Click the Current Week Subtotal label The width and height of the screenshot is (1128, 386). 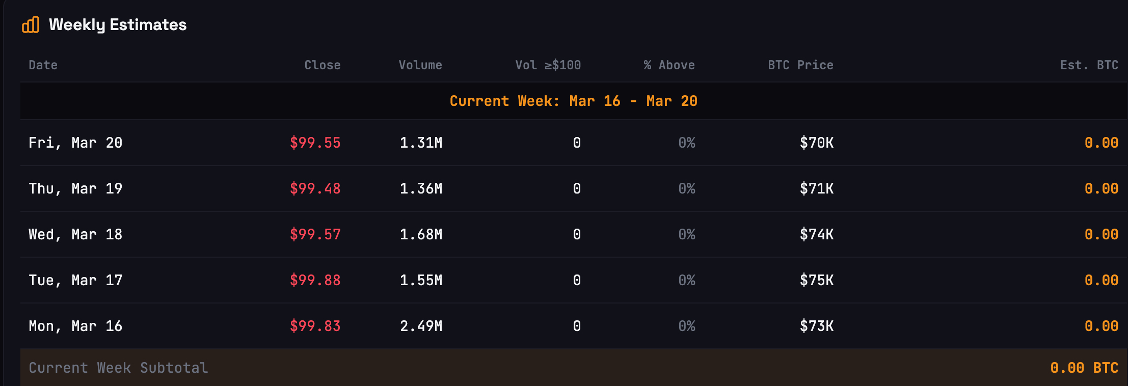pos(118,368)
